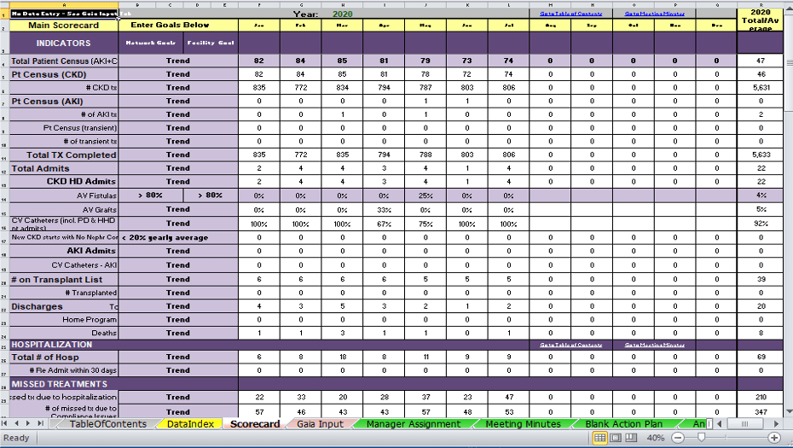Click the zoom in plus button

click(x=774, y=438)
